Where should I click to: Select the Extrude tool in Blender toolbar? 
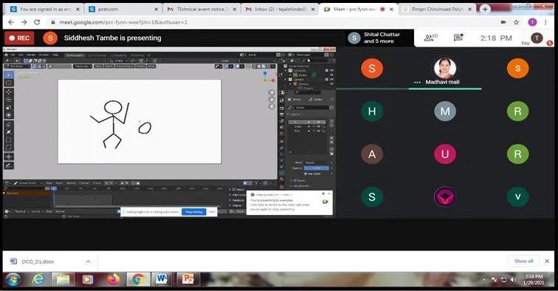pyautogui.click(x=9, y=124)
